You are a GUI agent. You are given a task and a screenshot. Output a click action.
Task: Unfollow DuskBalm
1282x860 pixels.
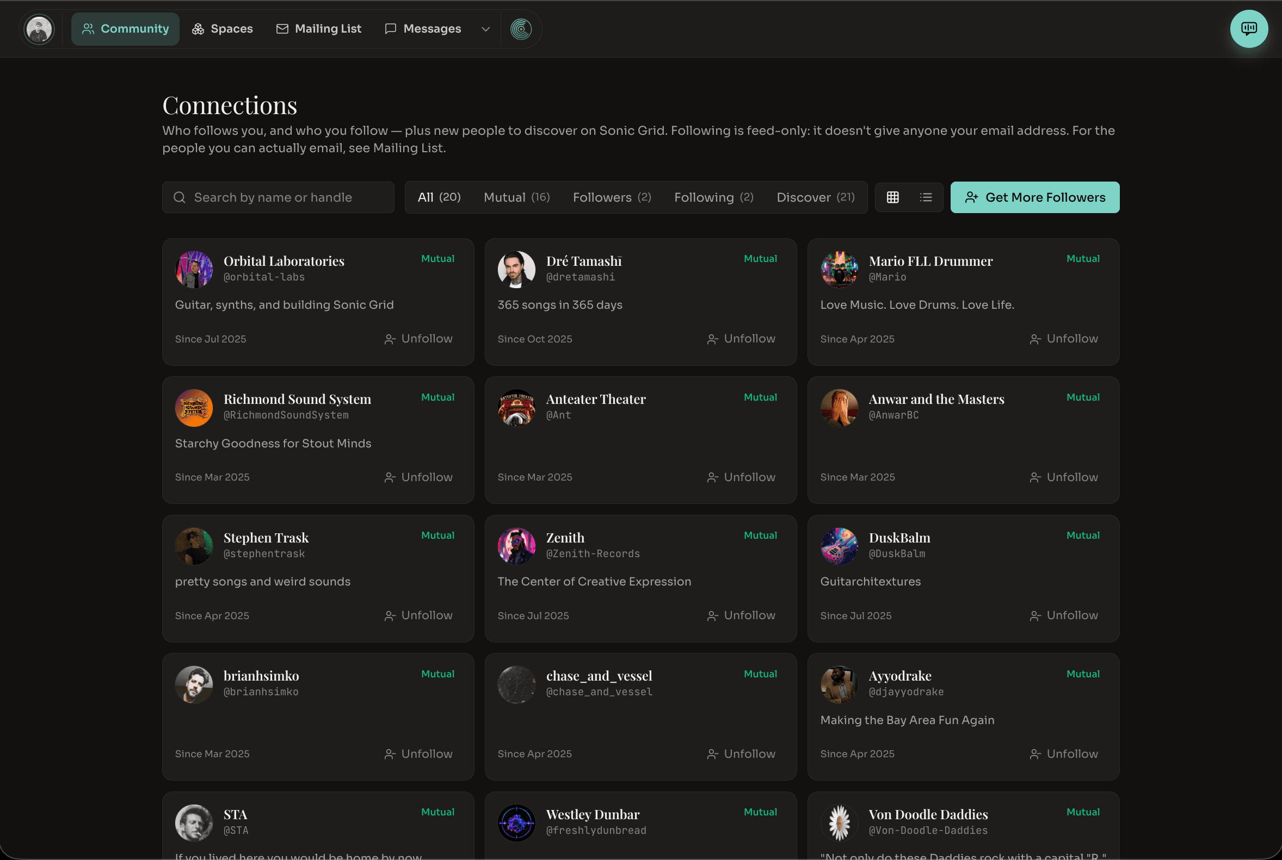click(x=1064, y=615)
